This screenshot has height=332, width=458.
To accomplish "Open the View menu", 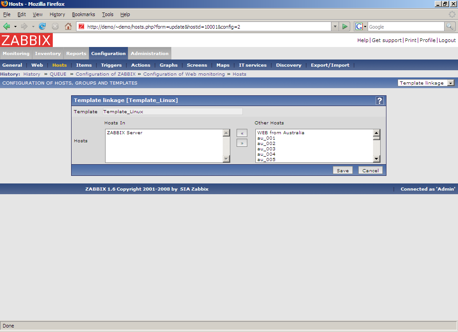I will 38,14.
